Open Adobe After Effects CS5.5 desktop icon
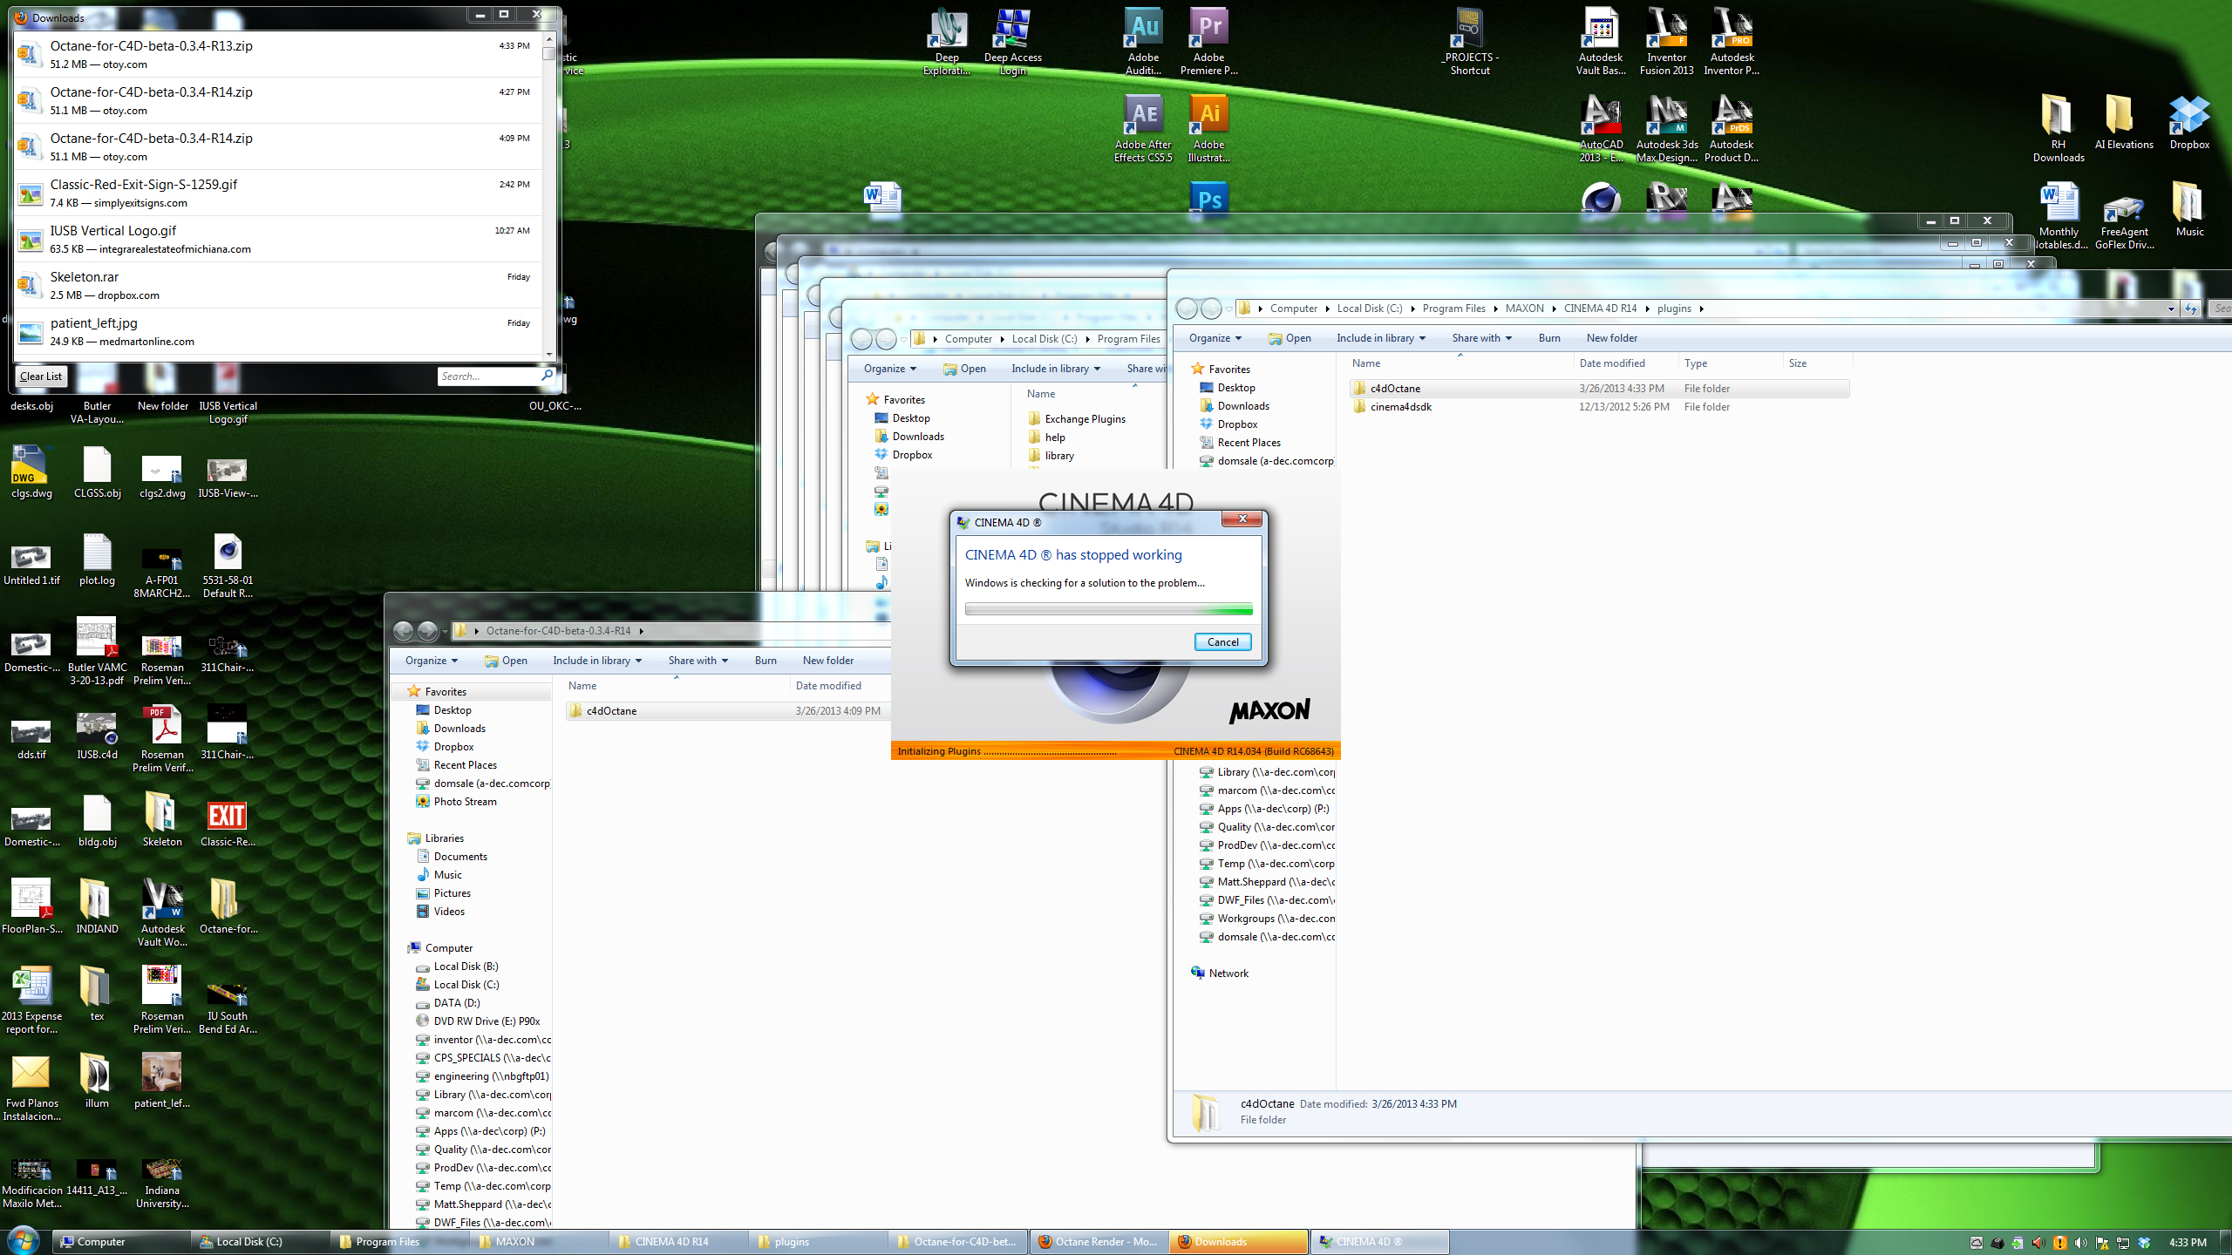Viewport: 2232px width, 1255px height. click(1143, 128)
